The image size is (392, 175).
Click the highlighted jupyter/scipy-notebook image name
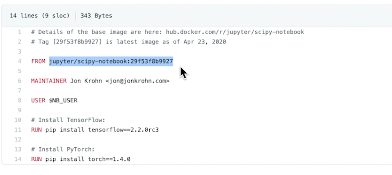point(111,61)
